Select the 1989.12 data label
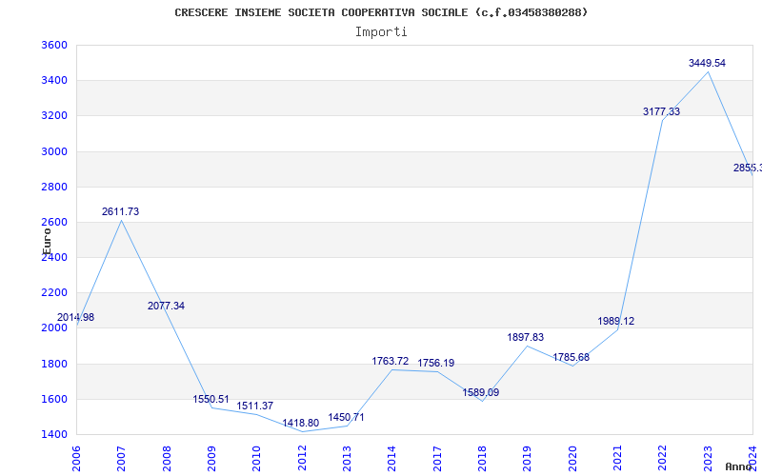Viewport: 762px width, 476px height. coord(615,321)
